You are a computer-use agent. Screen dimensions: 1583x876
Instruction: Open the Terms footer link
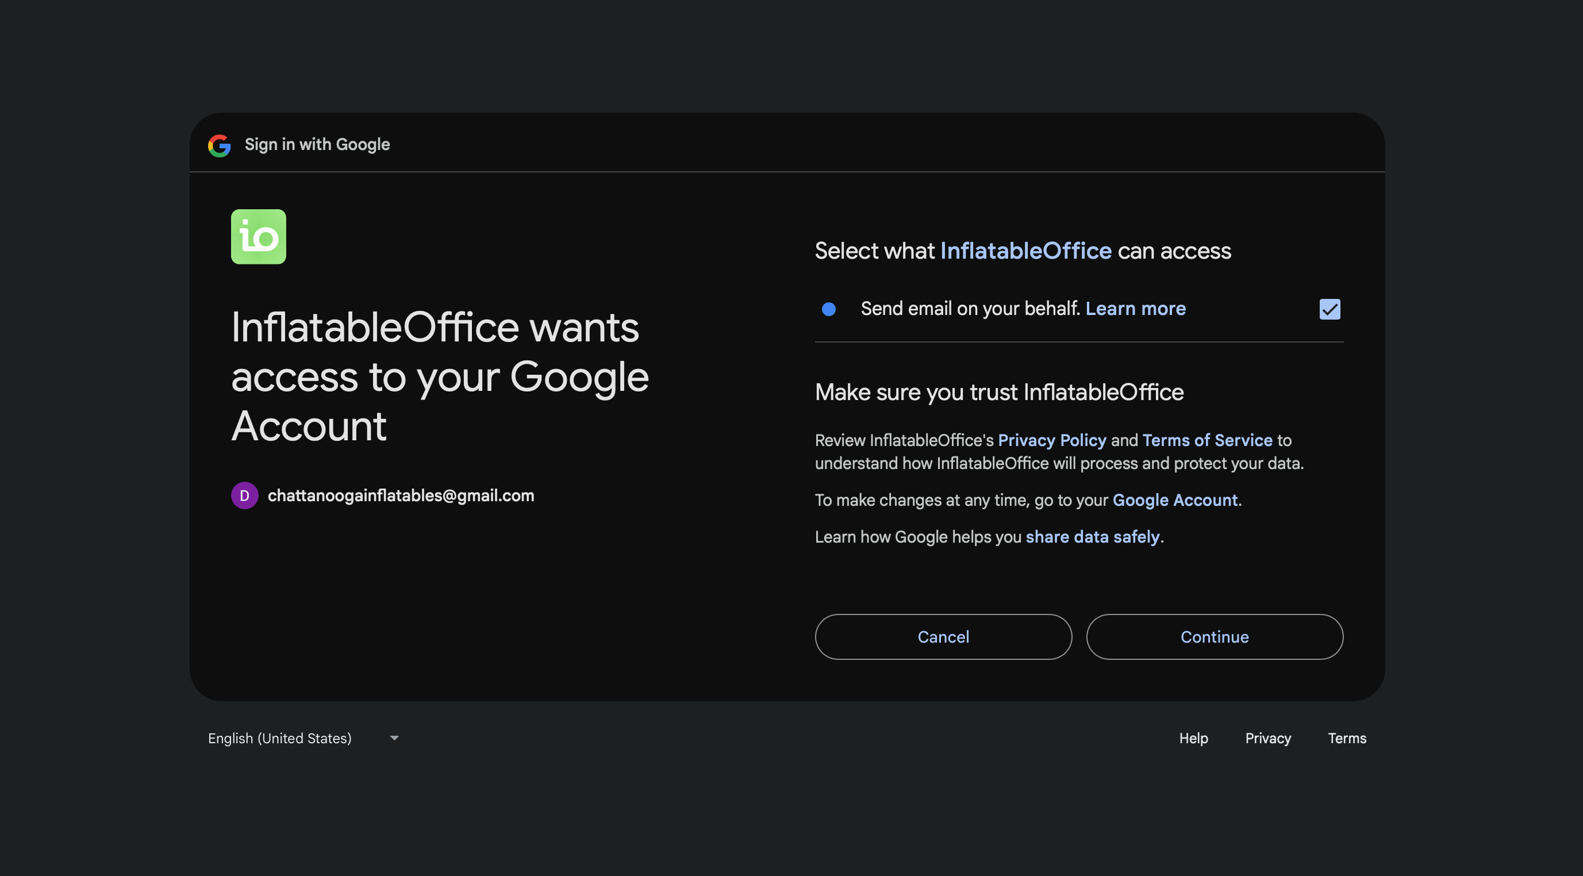[x=1347, y=737]
